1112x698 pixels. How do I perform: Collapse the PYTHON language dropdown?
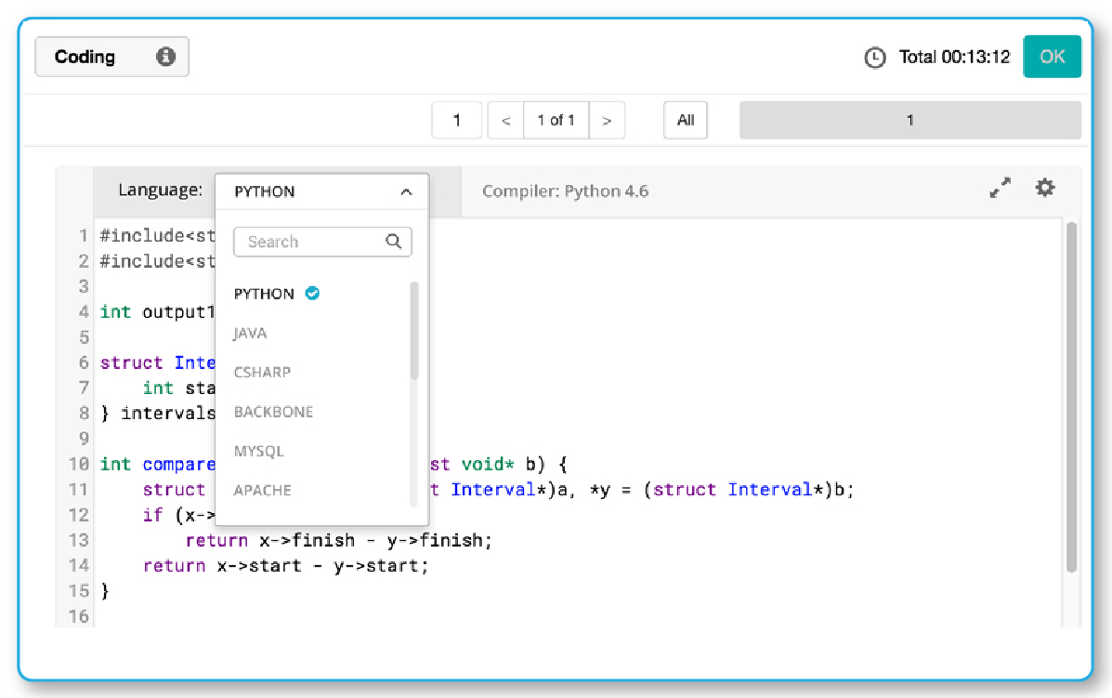pyautogui.click(x=406, y=191)
